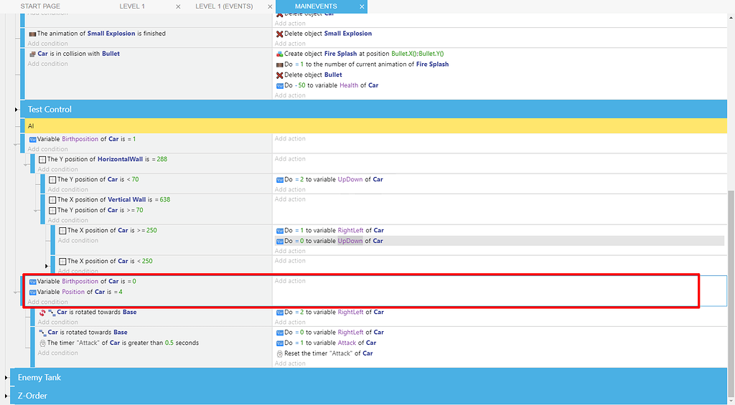Click the variable icon of Do =0 to UpDown
This screenshot has width=735, height=405.
click(x=279, y=241)
